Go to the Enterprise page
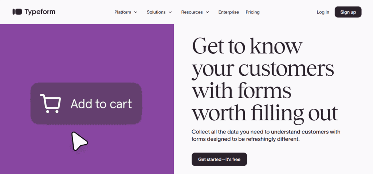This screenshot has height=174, width=373. pos(229,12)
